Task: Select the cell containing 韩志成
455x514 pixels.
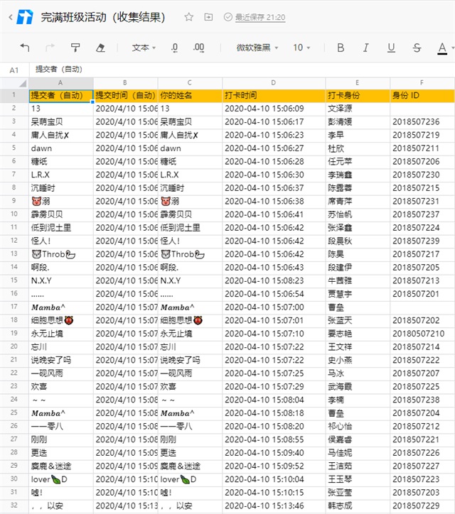Action: point(358,505)
